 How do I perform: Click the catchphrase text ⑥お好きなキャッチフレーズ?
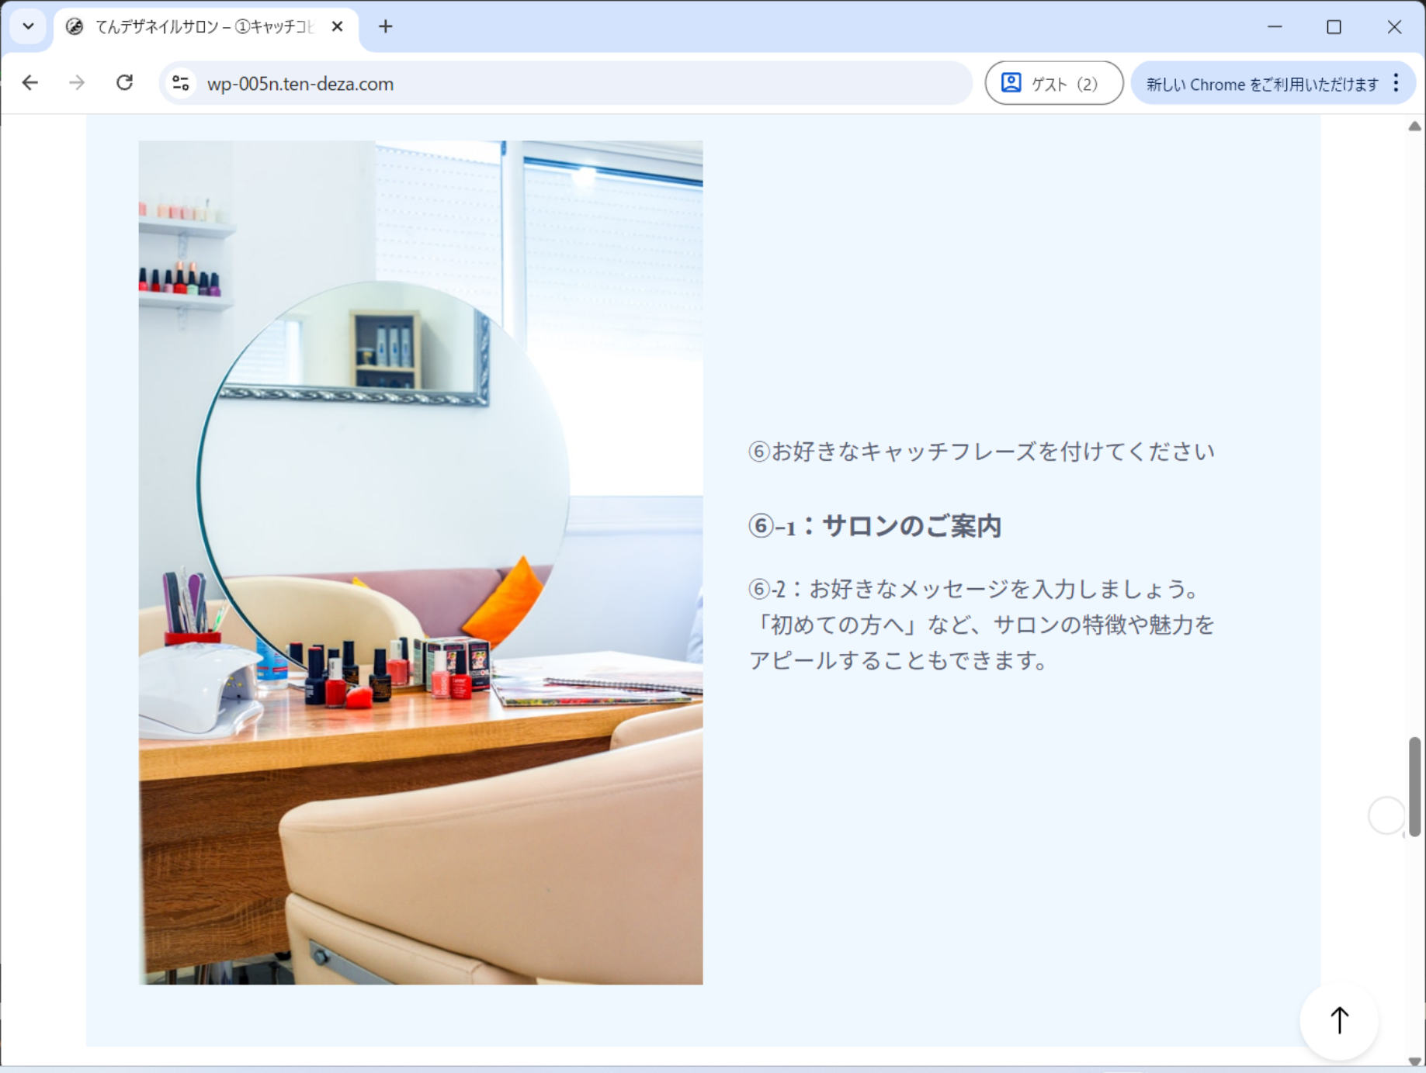point(980,452)
